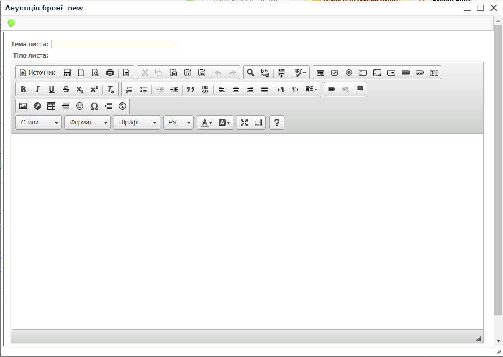The height and width of the screenshot is (357, 503).
Task: Click the Тема листа input field
Action: coord(114,44)
